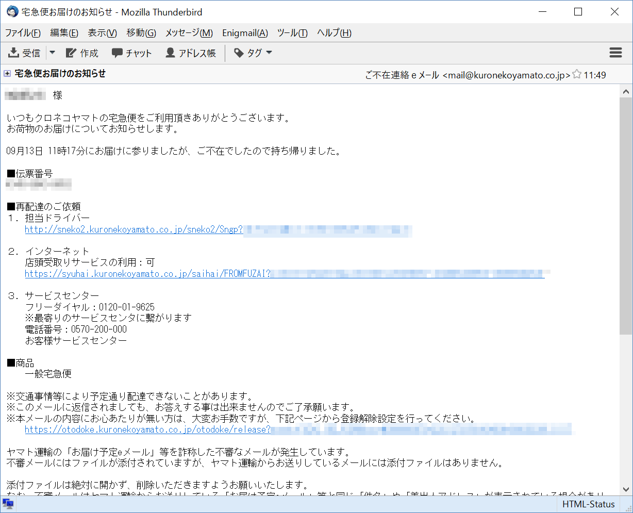Image resolution: width=633 pixels, height=513 pixels.
Task: Click the HTML-Status panel in status bar
Action: [x=588, y=504]
